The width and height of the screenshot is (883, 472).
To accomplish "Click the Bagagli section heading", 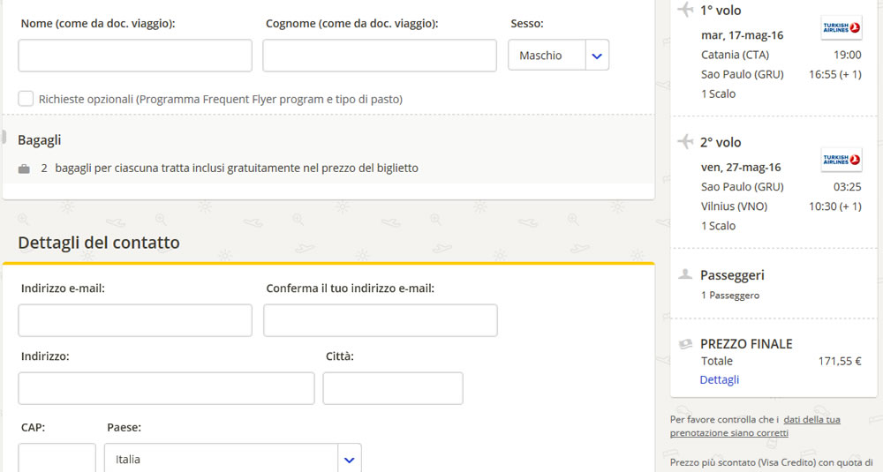I will click(x=40, y=139).
